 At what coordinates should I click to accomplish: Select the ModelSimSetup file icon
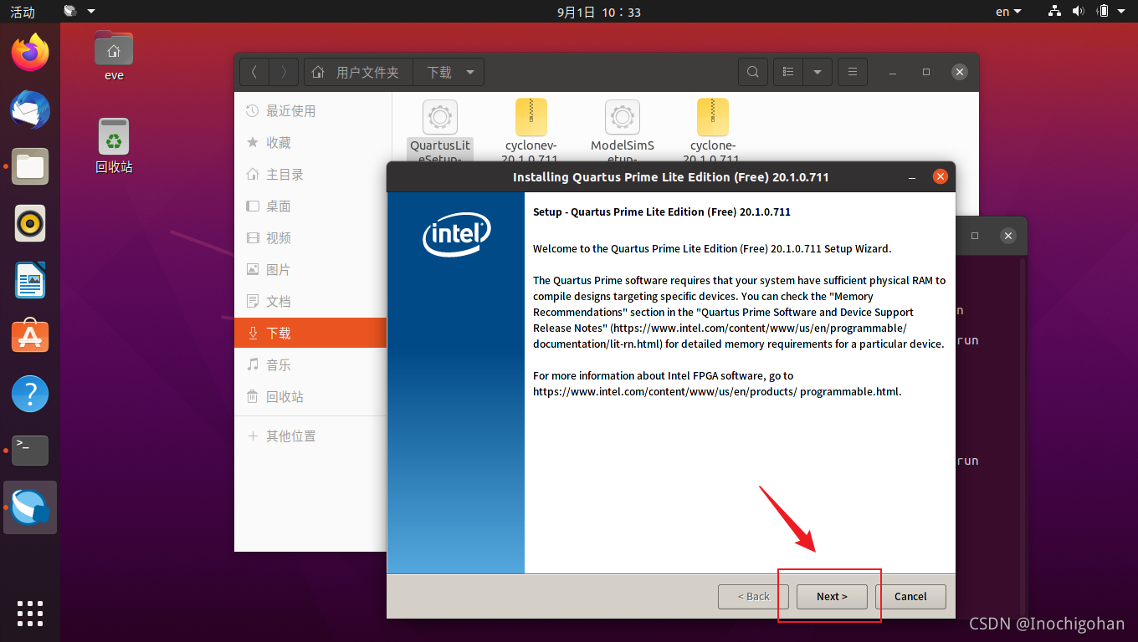[x=622, y=118]
